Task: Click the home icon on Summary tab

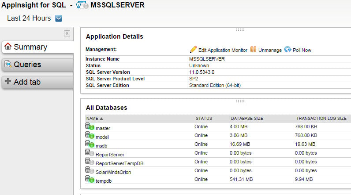Action: pos(8,46)
